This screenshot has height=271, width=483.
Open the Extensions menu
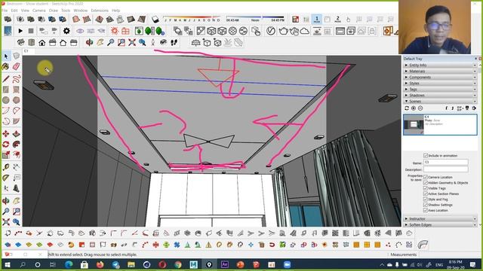(x=100, y=11)
